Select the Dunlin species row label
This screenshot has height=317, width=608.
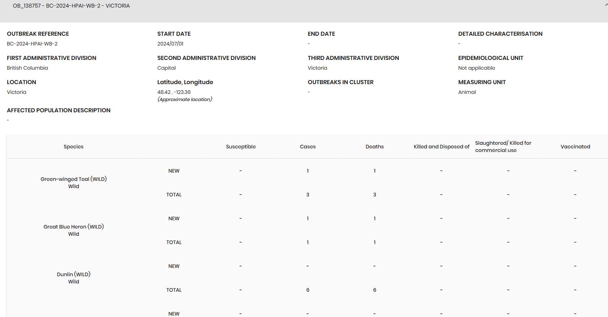[x=73, y=274]
